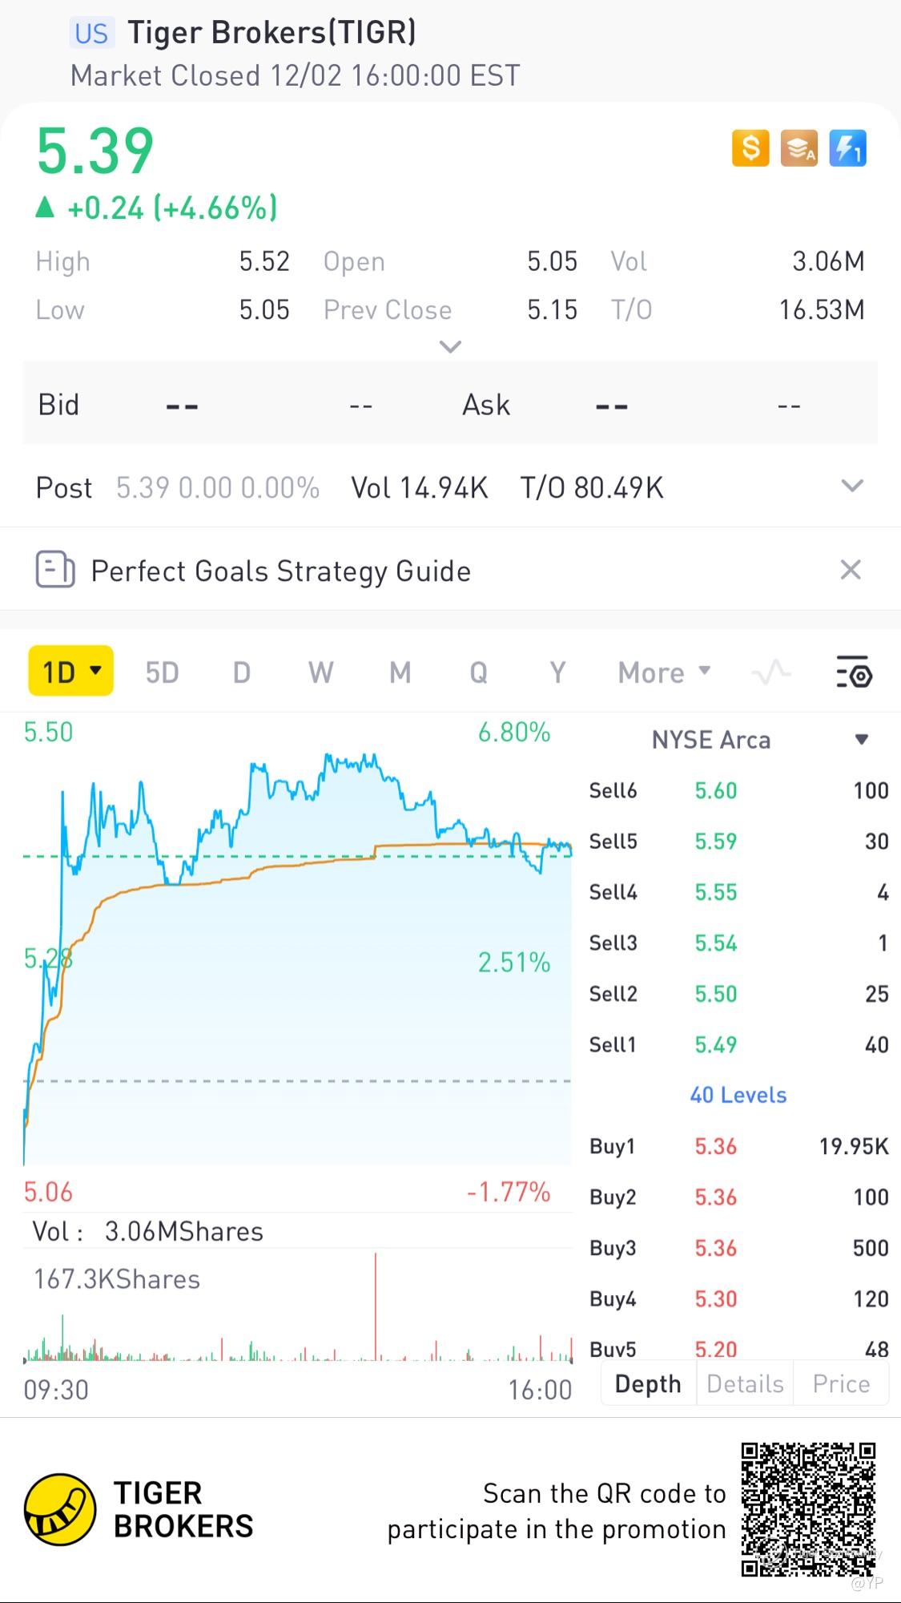
Task: Tap the faded indicator waveform icon
Action: point(771,672)
